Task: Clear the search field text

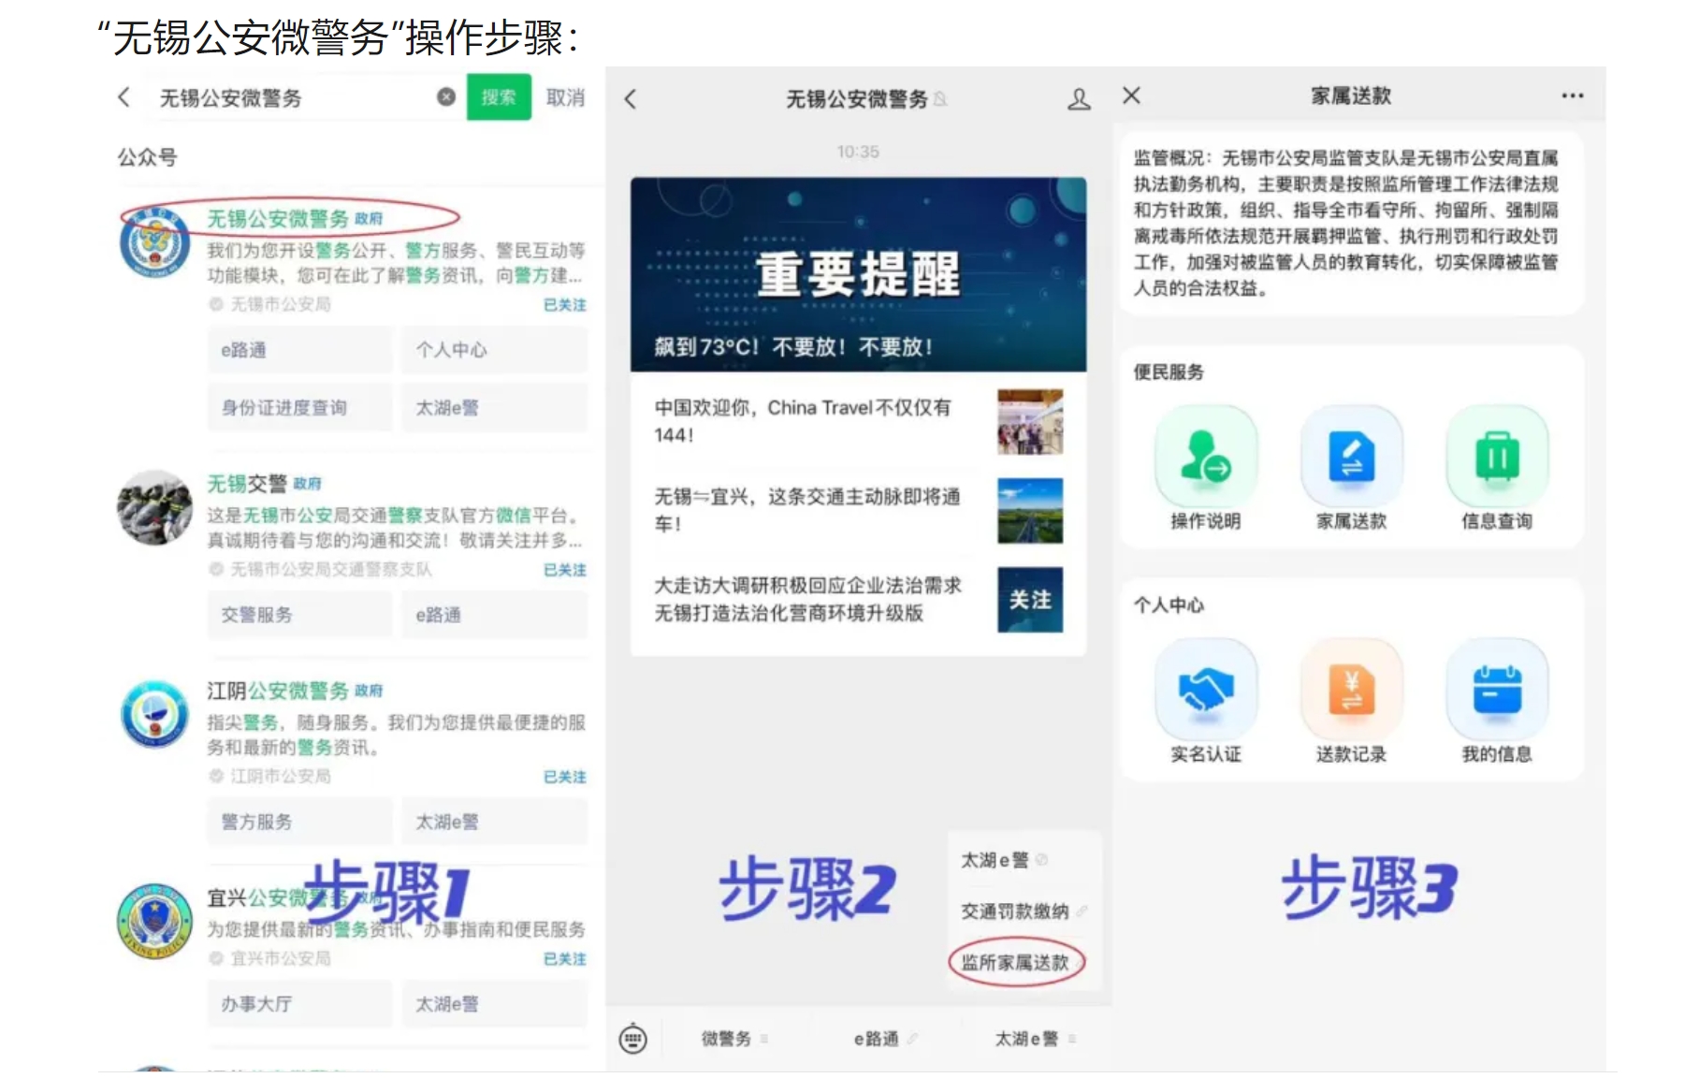Action: coord(446,96)
